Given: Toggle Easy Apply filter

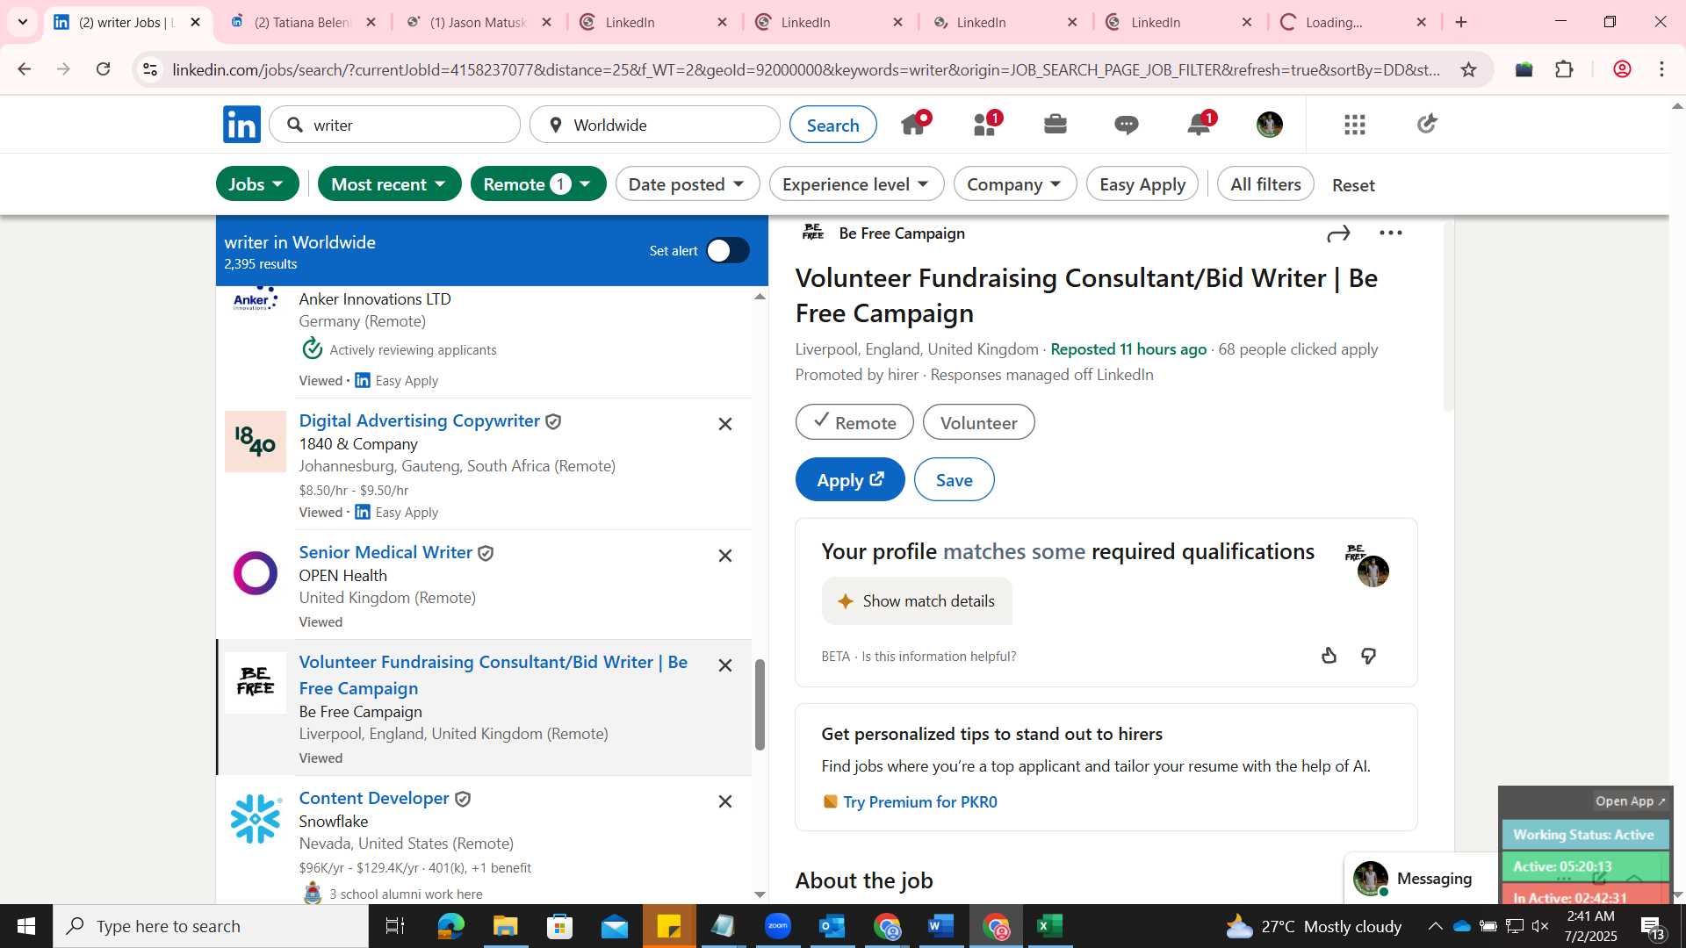Looking at the screenshot, I should click(1142, 184).
